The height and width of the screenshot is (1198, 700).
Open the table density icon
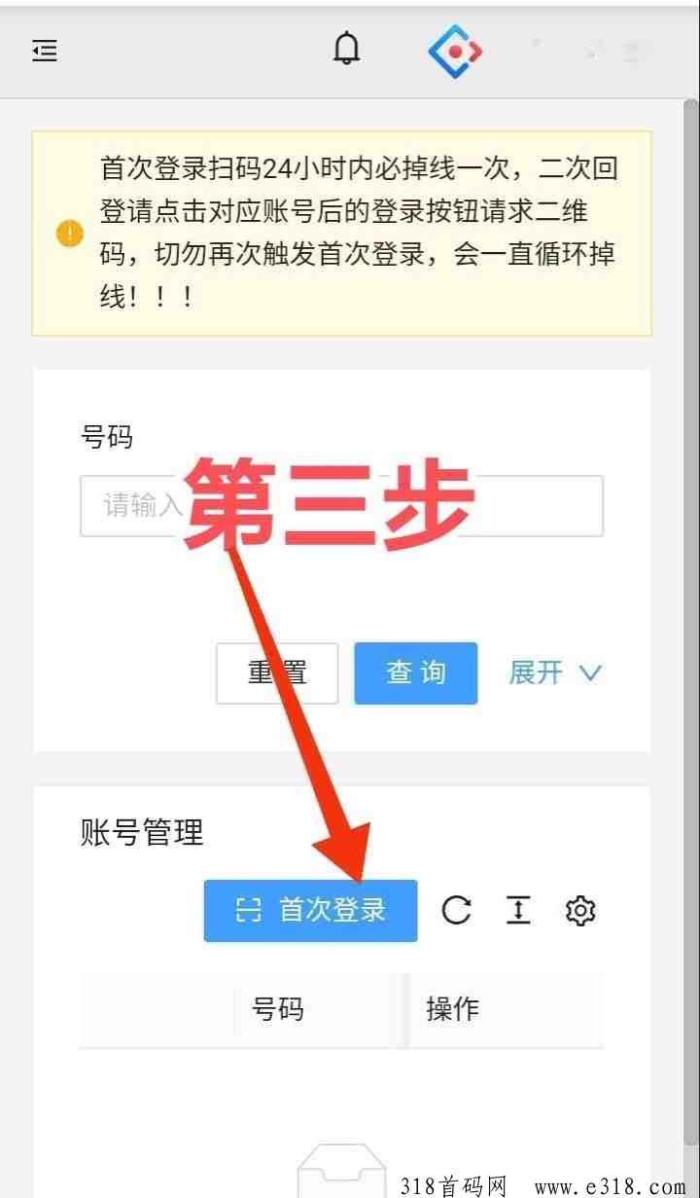[518, 911]
